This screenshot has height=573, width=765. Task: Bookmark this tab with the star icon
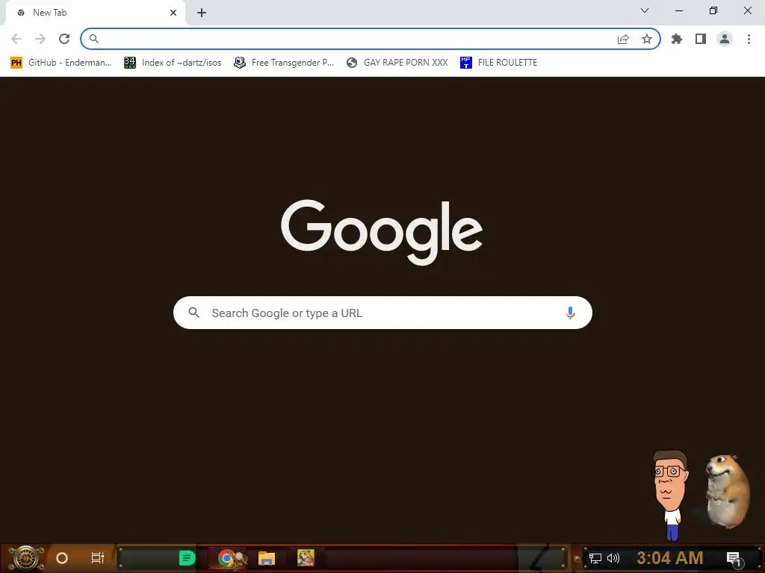coord(647,39)
